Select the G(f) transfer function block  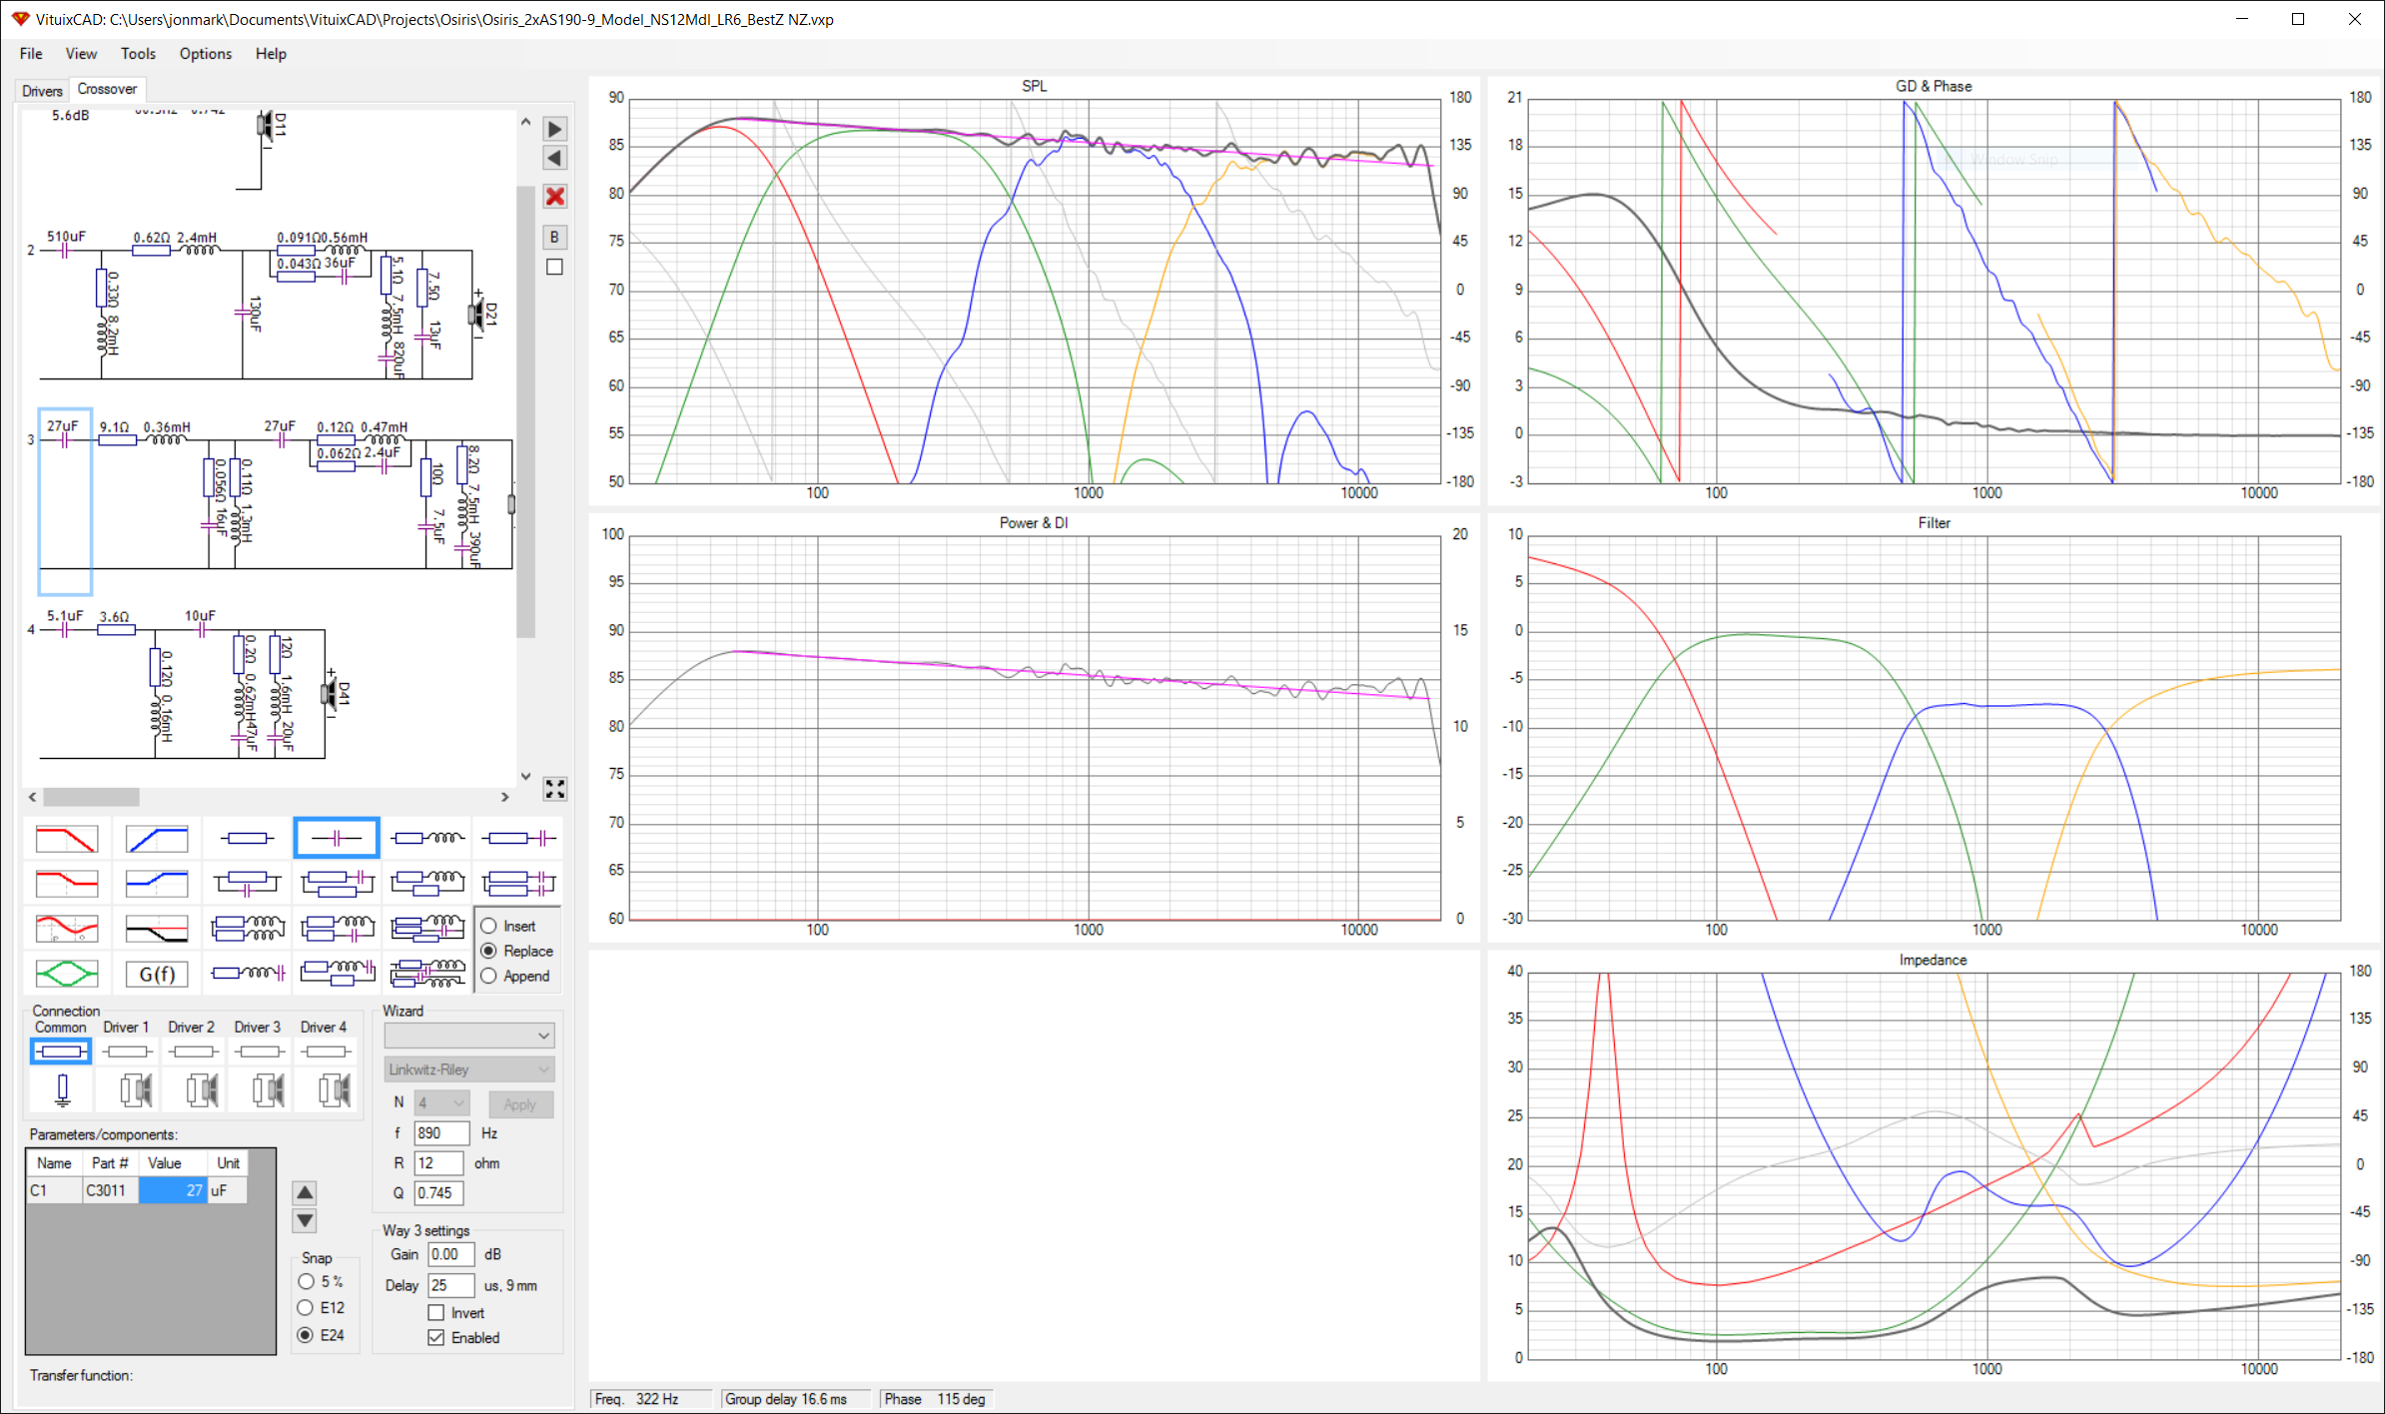[x=157, y=974]
